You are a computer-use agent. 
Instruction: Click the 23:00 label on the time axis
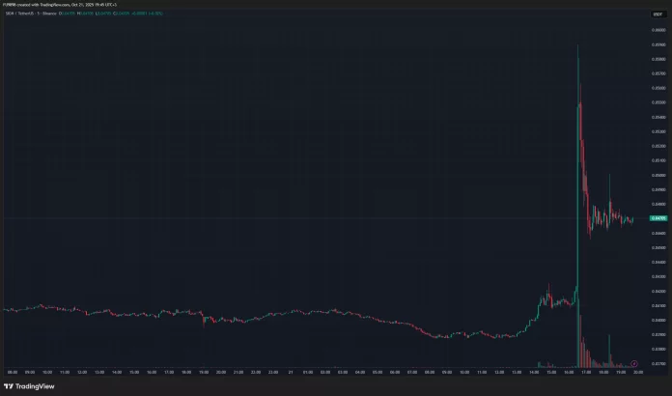point(271,371)
